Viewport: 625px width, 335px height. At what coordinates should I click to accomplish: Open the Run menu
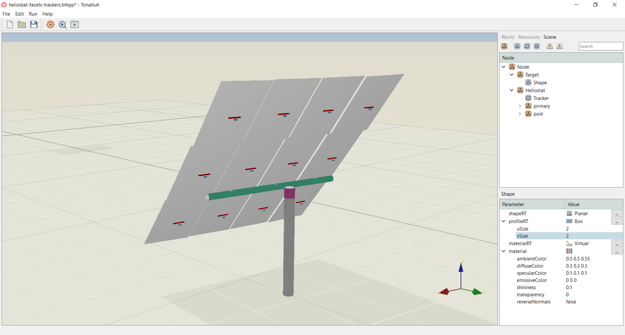pyautogui.click(x=33, y=14)
